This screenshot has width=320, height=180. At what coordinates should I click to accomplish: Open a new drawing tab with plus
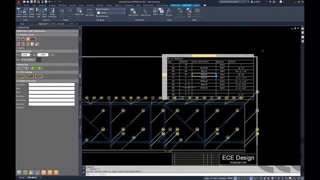[77, 24]
